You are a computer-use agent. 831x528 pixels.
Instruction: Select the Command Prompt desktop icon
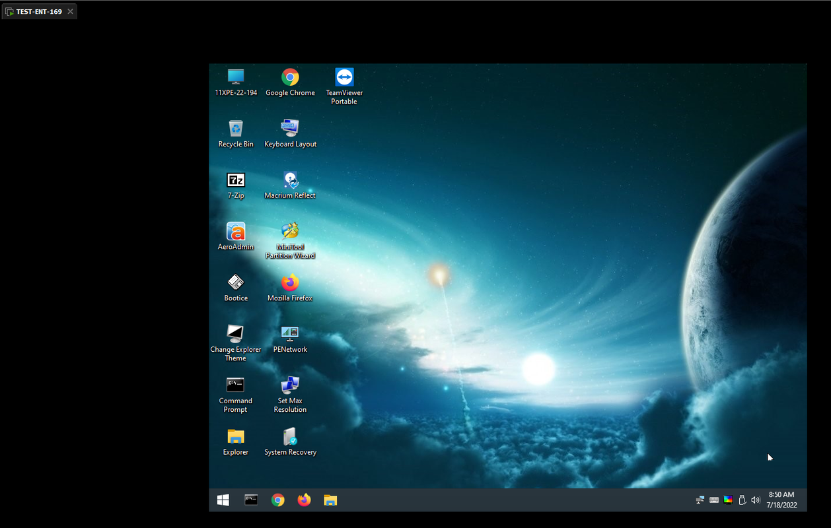coord(236,395)
